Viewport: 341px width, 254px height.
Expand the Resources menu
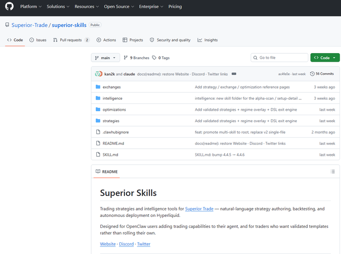(87, 7)
